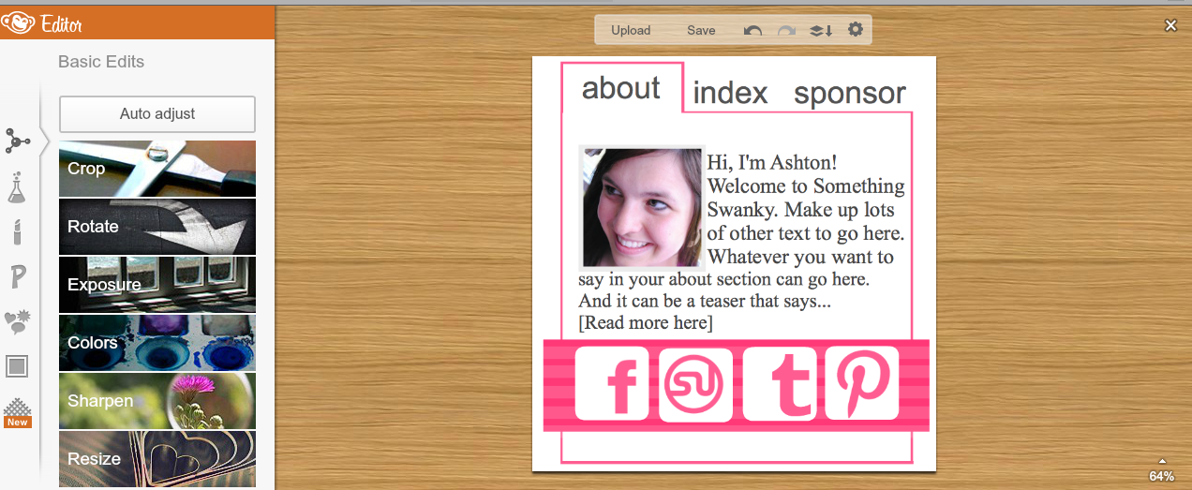Click the about tab in the image
This screenshot has height=490, width=1192.
(621, 88)
